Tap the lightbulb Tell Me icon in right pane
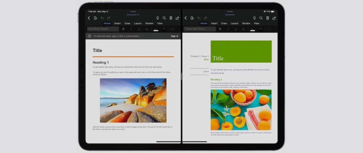This screenshot has width=363, height=153. coord(254,18)
